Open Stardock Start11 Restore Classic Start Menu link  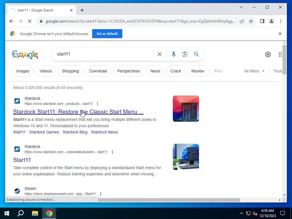(x=78, y=112)
